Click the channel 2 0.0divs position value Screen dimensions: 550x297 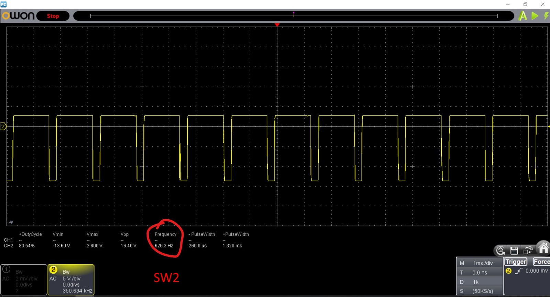(71, 285)
